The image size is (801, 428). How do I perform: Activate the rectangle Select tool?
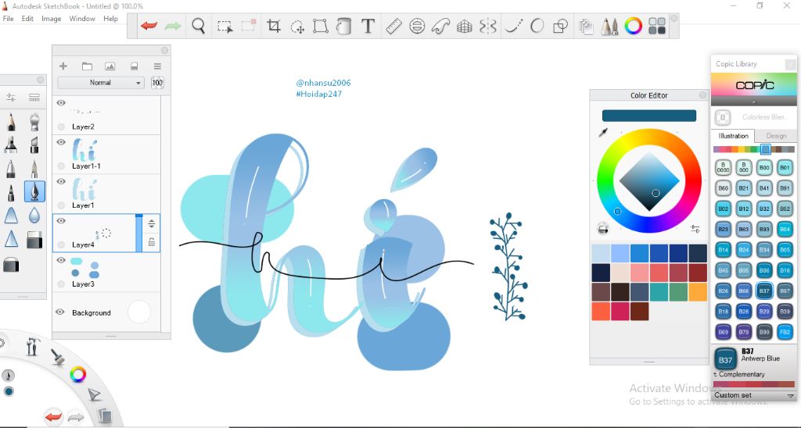(224, 26)
